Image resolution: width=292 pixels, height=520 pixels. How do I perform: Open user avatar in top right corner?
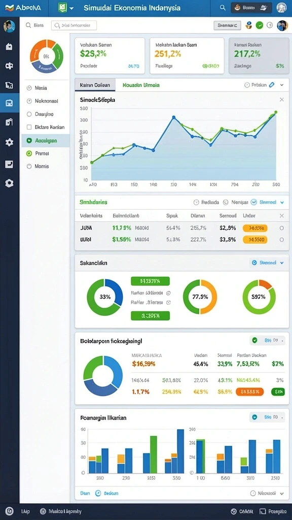point(282,7)
